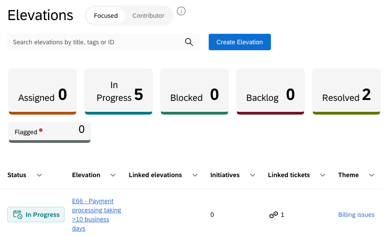Viewport: 389px width, 236px height.
Task: Switch to the Focused view
Action: tap(106, 16)
